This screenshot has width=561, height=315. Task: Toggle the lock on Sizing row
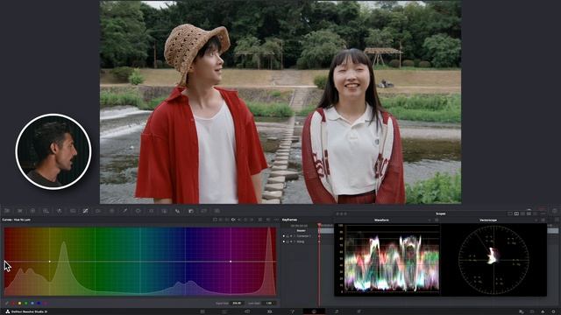pyautogui.click(x=288, y=241)
